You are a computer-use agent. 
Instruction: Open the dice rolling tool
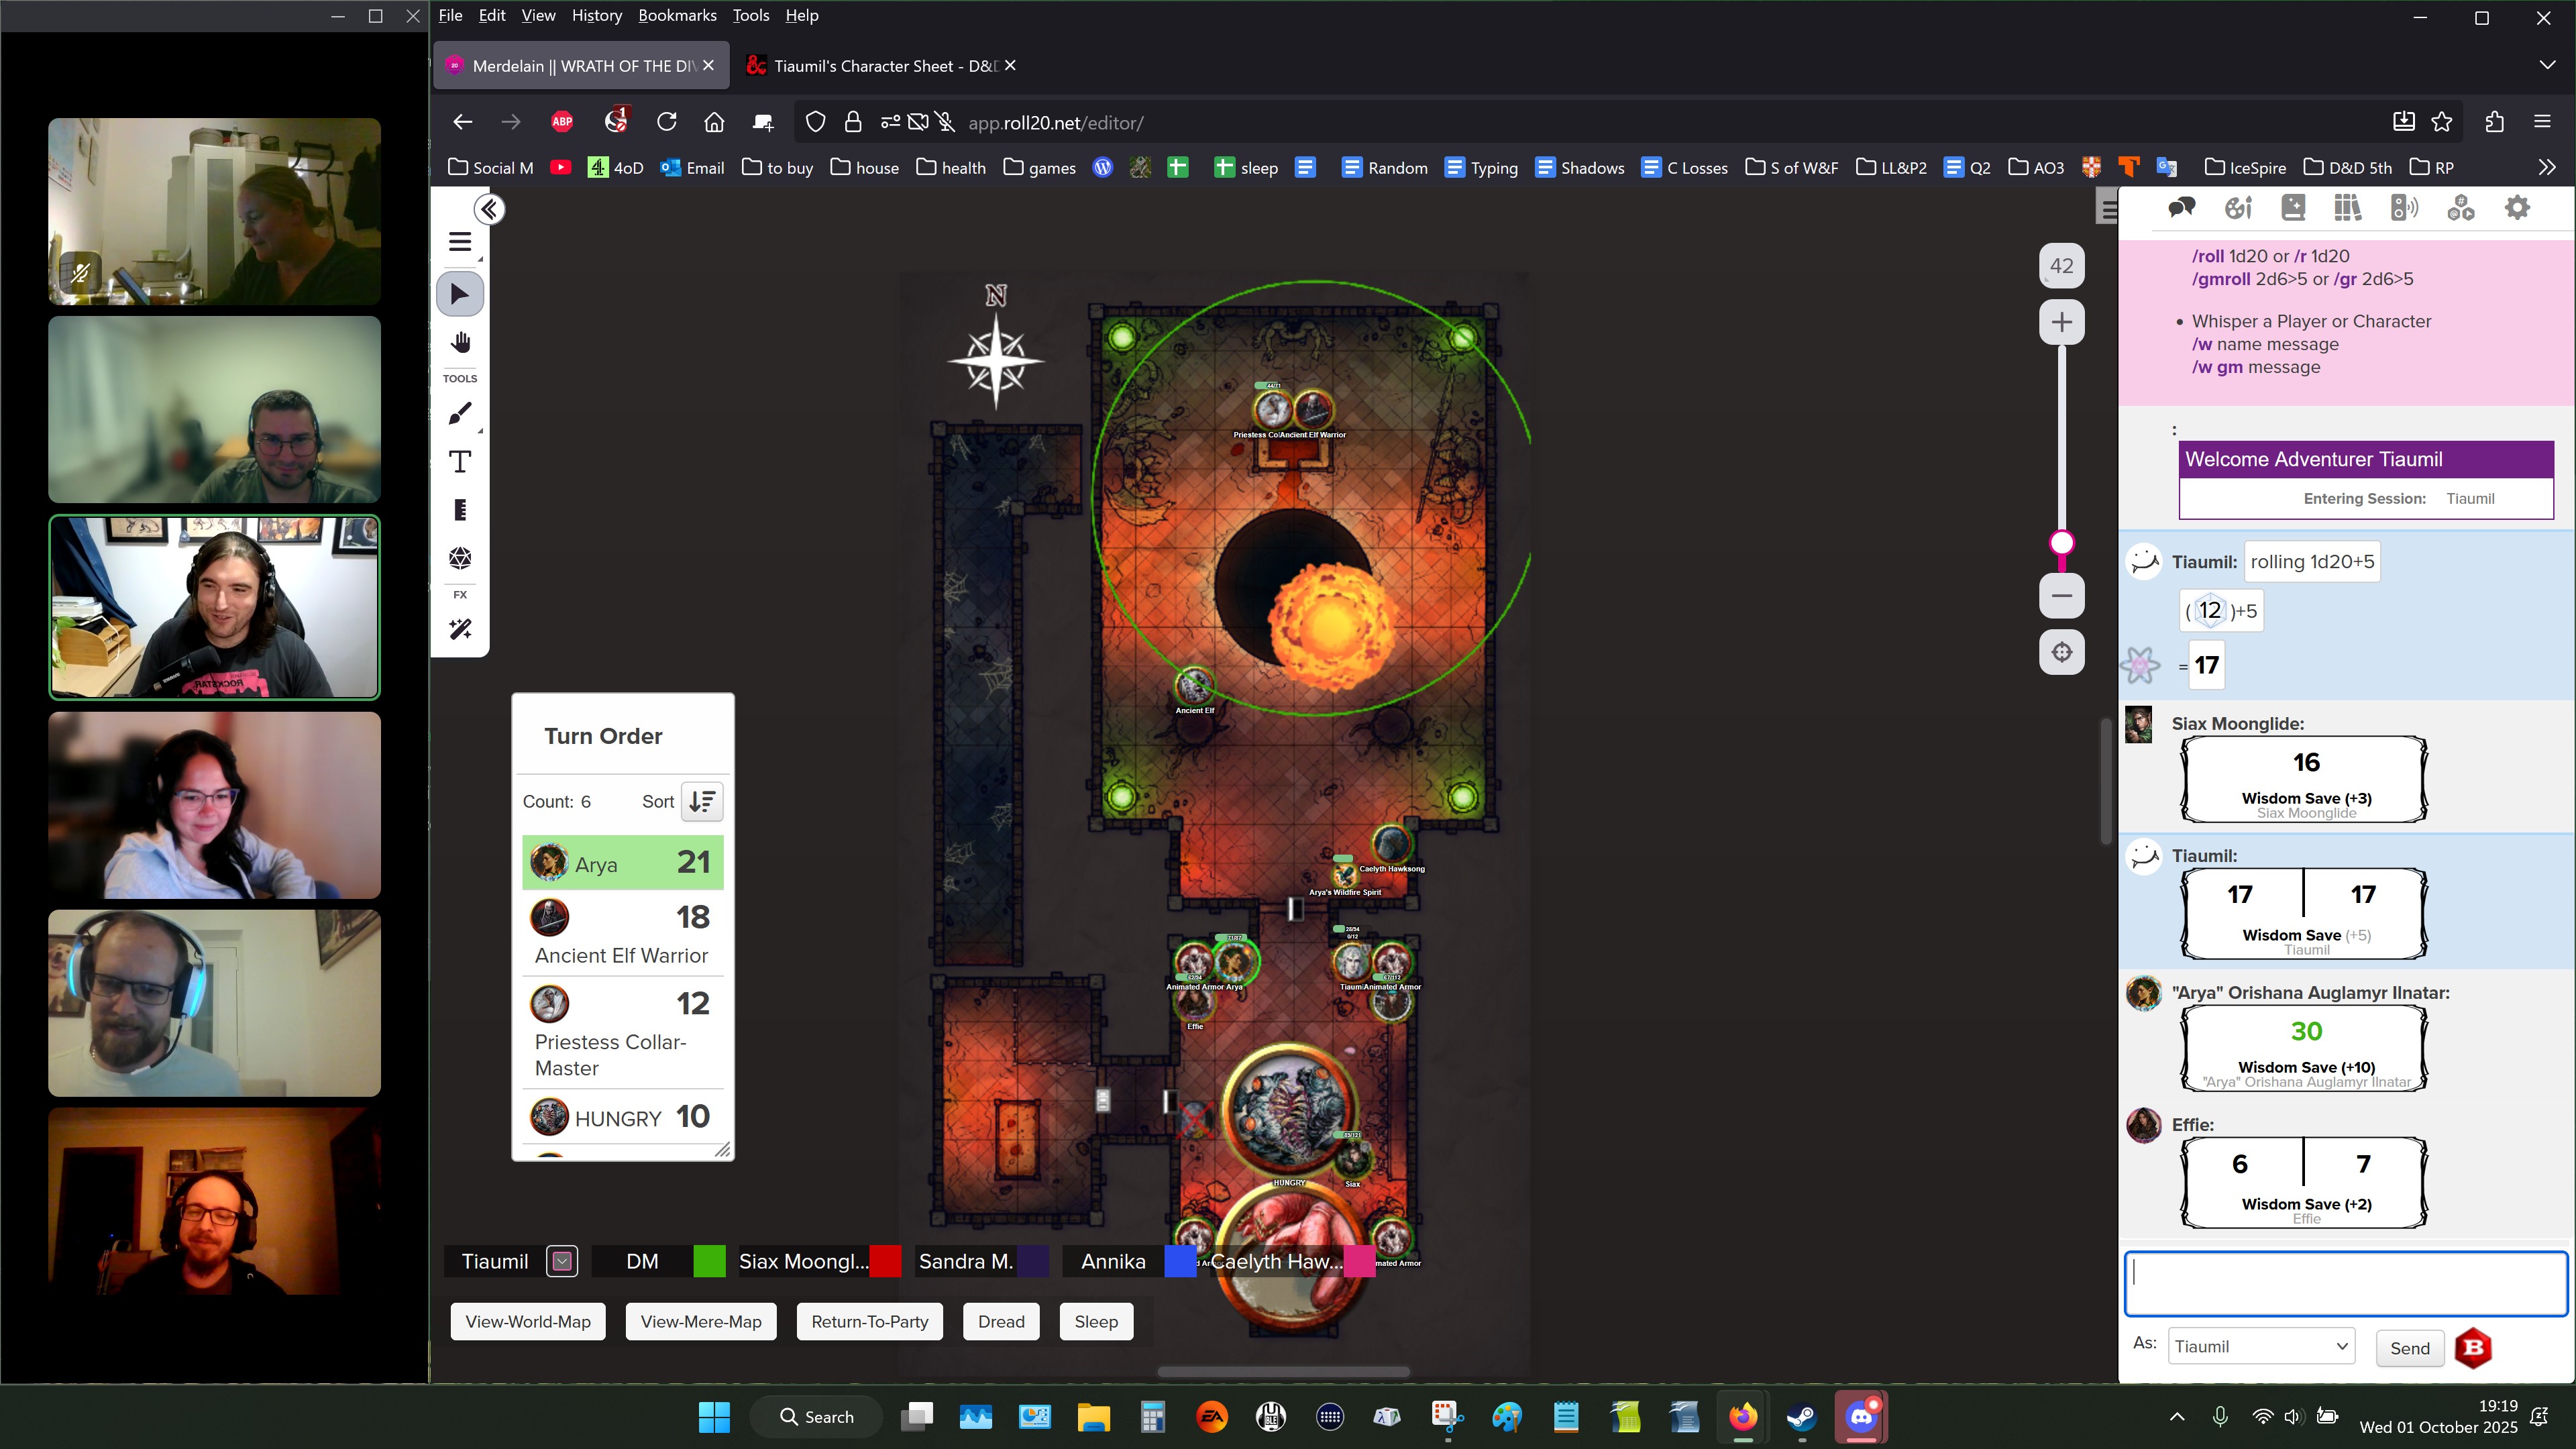(x=460, y=558)
